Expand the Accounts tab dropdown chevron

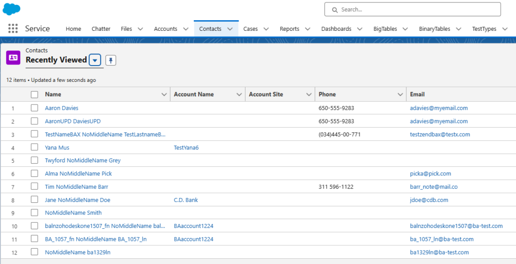(186, 29)
